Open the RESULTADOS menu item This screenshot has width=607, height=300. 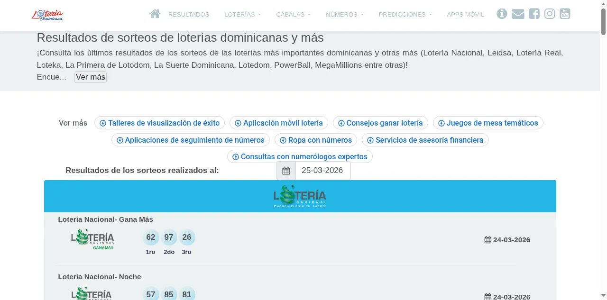(x=189, y=15)
